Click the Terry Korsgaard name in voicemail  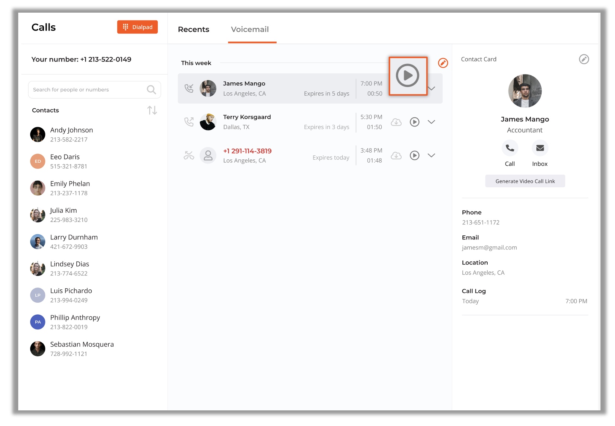click(247, 117)
